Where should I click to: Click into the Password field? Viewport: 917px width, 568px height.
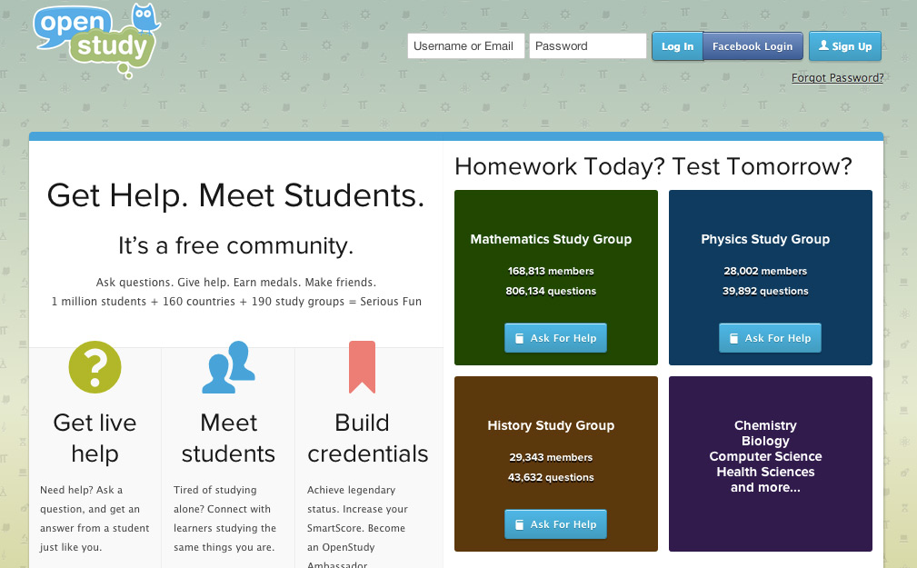coord(587,46)
